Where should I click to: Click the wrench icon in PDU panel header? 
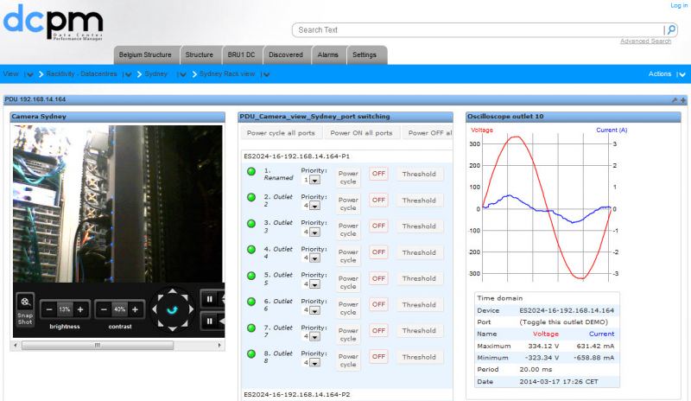click(675, 100)
